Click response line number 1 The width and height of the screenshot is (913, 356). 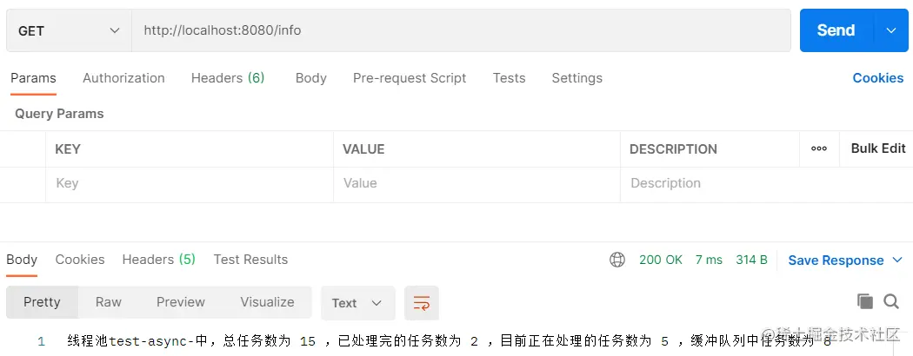pyautogui.click(x=41, y=341)
